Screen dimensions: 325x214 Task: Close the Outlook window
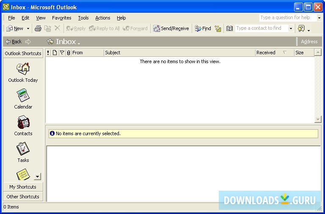[318, 7]
